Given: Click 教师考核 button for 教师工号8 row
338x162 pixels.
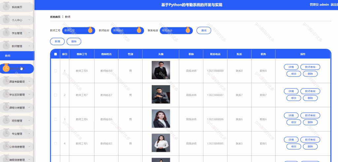Looking at the screenshot, I should [x=310, y=67].
